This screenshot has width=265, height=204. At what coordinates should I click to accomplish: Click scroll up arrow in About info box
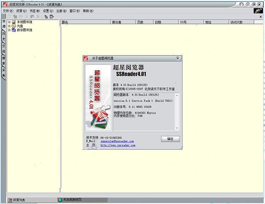pos(177,95)
